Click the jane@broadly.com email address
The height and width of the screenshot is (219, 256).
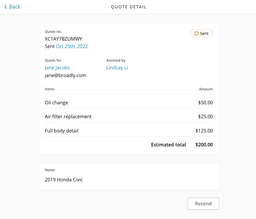65,75
